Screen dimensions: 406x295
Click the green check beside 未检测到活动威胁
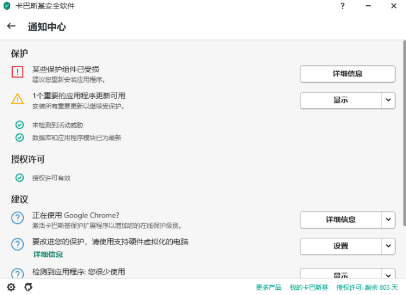click(19, 125)
